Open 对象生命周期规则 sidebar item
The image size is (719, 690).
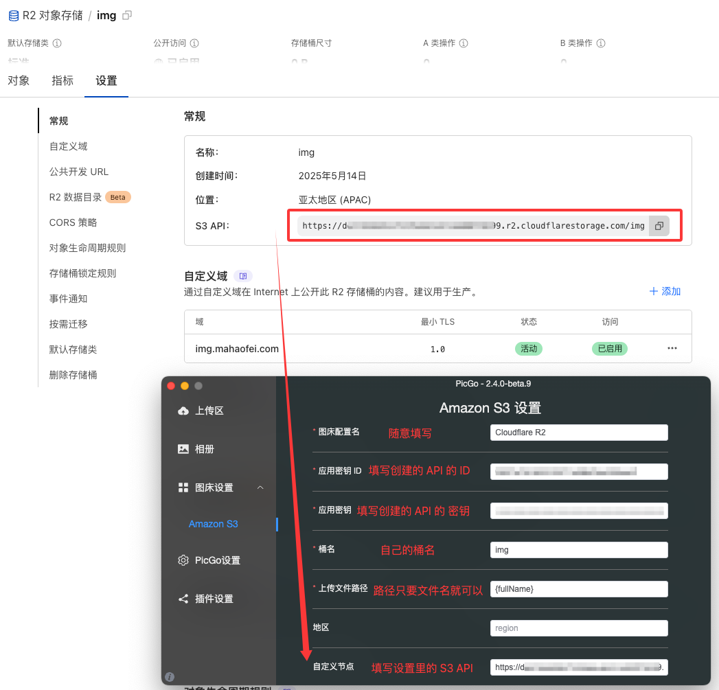pyautogui.click(x=88, y=248)
